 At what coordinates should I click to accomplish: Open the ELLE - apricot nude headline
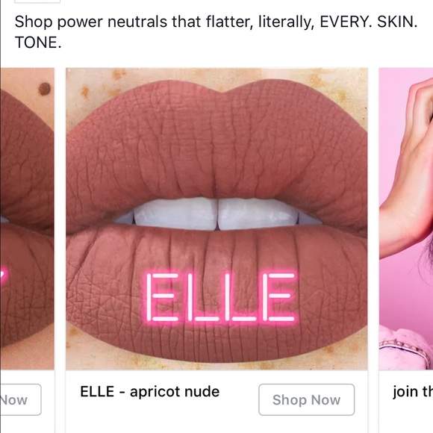pos(149,392)
